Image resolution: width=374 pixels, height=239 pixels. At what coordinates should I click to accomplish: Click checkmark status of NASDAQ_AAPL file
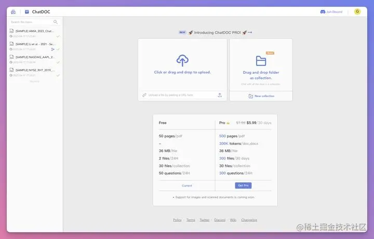[58, 62]
